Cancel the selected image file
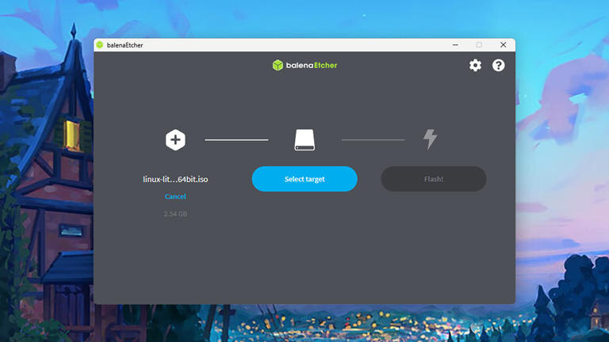 coord(175,196)
